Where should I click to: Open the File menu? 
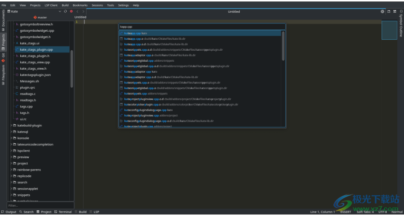pyautogui.click(x=4, y=5)
